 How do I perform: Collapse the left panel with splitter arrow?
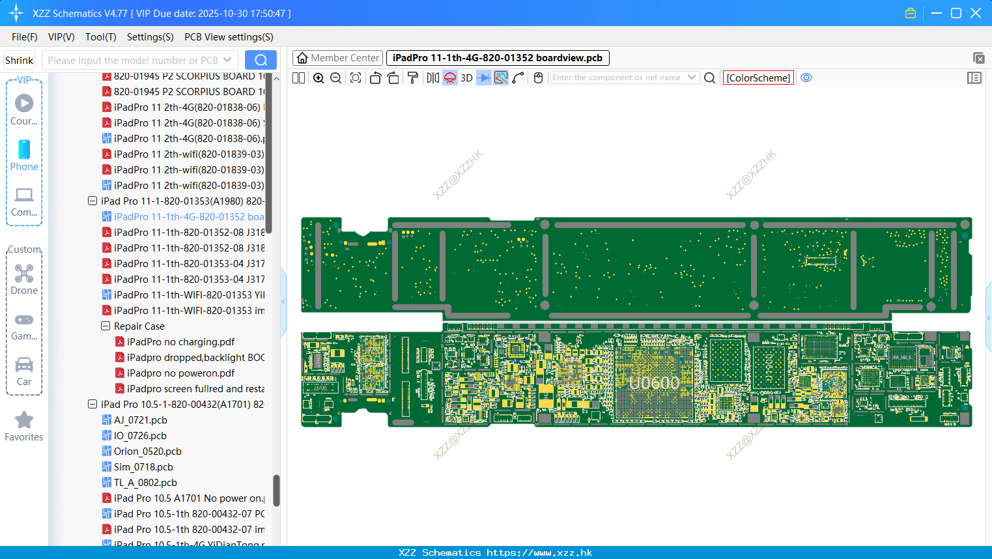283,302
